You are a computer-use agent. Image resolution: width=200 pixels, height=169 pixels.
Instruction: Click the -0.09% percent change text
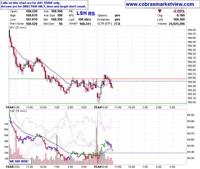click(x=179, y=11)
